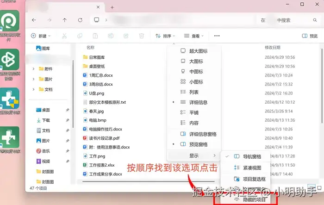Open 视频 quick access item

pyautogui.click(x=43, y=161)
